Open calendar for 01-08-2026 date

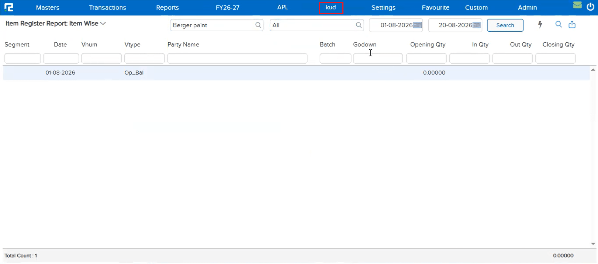pyautogui.click(x=418, y=25)
